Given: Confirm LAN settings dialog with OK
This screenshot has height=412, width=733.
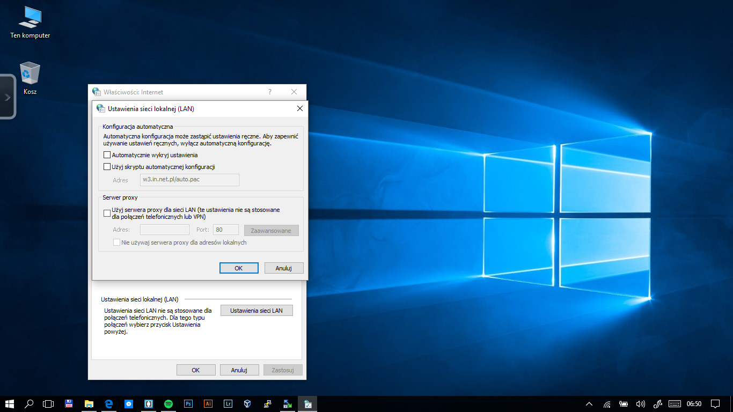Looking at the screenshot, I should point(239,268).
